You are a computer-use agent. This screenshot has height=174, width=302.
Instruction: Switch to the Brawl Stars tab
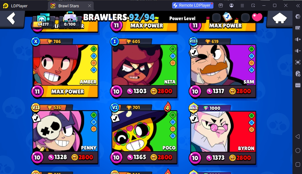pyautogui.click(x=69, y=6)
